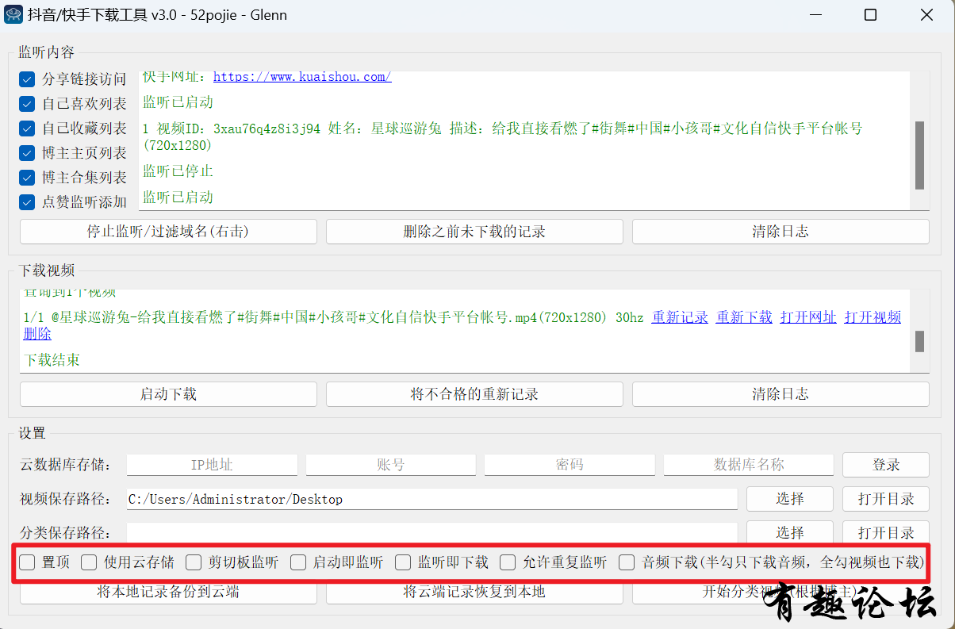Uncheck 点赞监听添加 checkbox
Image resolution: width=955 pixels, height=629 pixels.
coord(27,202)
